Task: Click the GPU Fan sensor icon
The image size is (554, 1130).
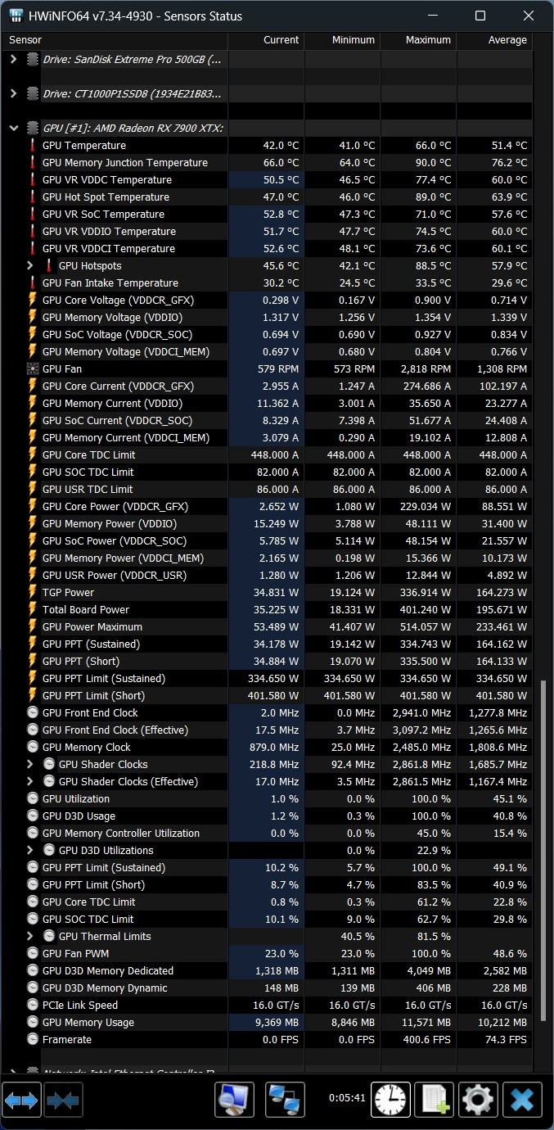Action: click(x=33, y=369)
